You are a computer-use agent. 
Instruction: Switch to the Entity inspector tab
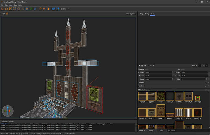[147, 14]
